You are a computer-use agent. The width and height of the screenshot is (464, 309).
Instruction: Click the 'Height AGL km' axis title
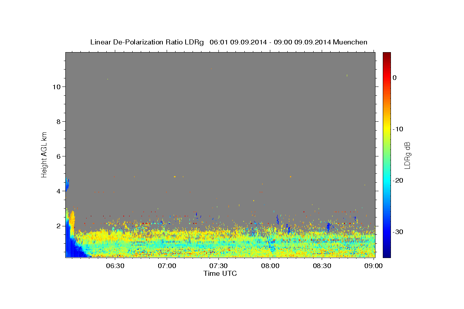click(x=44, y=154)
